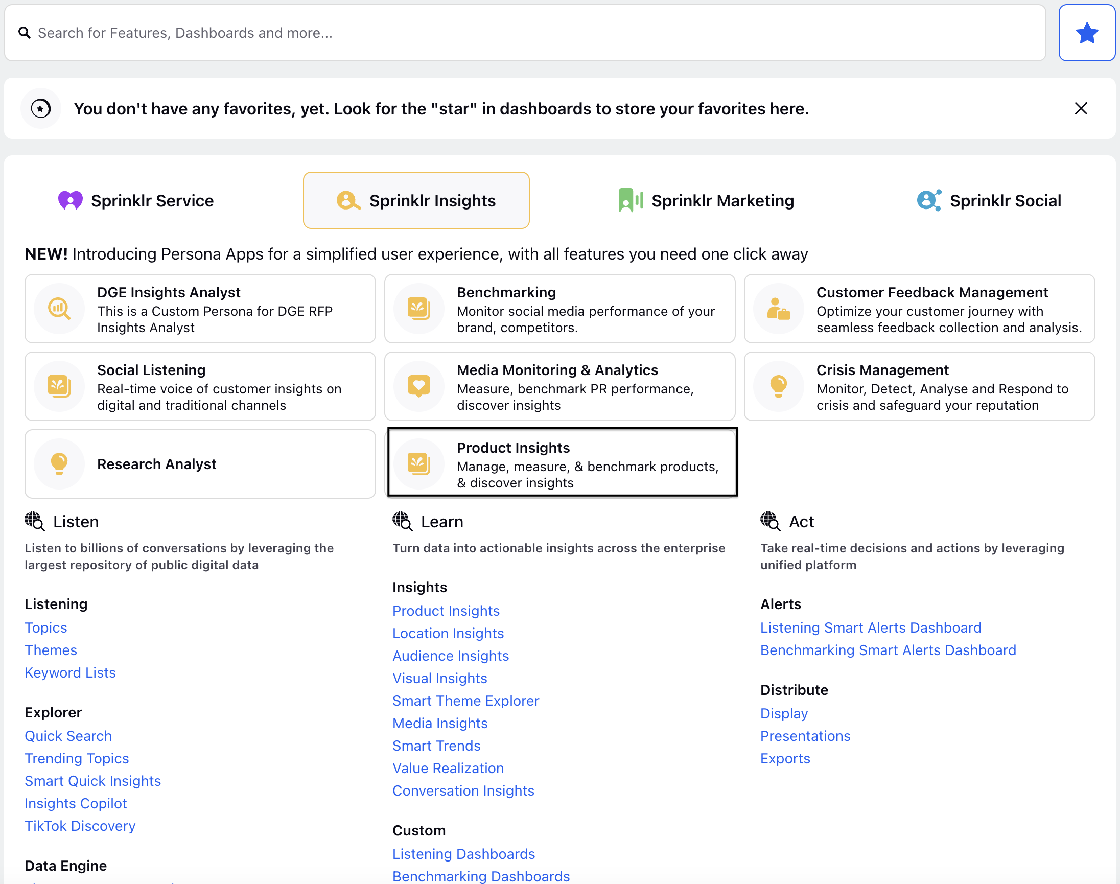
Task: Open Location Insights
Action: click(448, 633)
